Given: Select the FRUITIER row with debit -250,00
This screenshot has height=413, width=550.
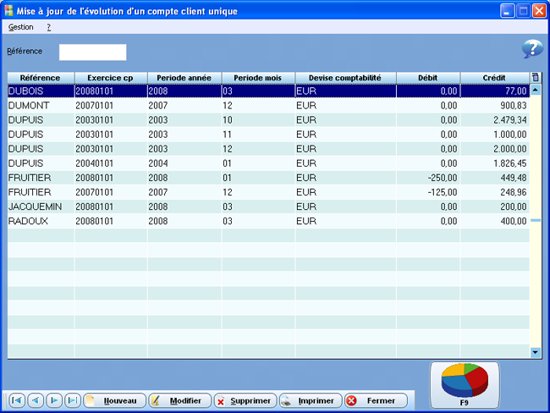Looking at the screenshot, I should point(268,178).
